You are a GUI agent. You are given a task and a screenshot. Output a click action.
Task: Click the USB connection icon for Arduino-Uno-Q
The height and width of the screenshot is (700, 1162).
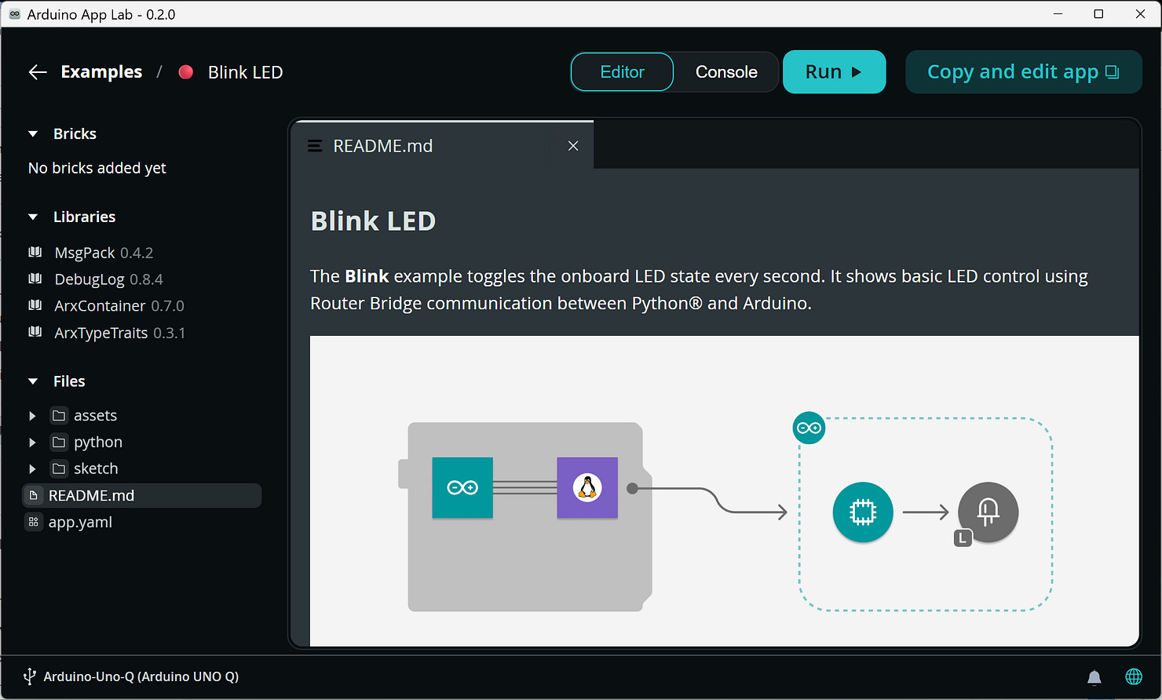(x=30, y=676)
